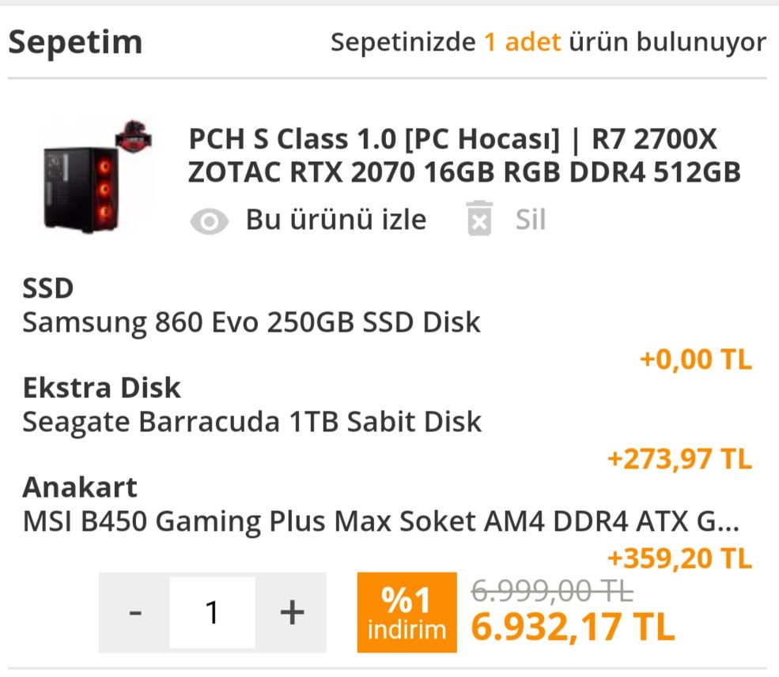Viewport: 779px width, 677px height.
Task: Toggle product watching via Bu ürünü izle
Action: pos(338,220)
